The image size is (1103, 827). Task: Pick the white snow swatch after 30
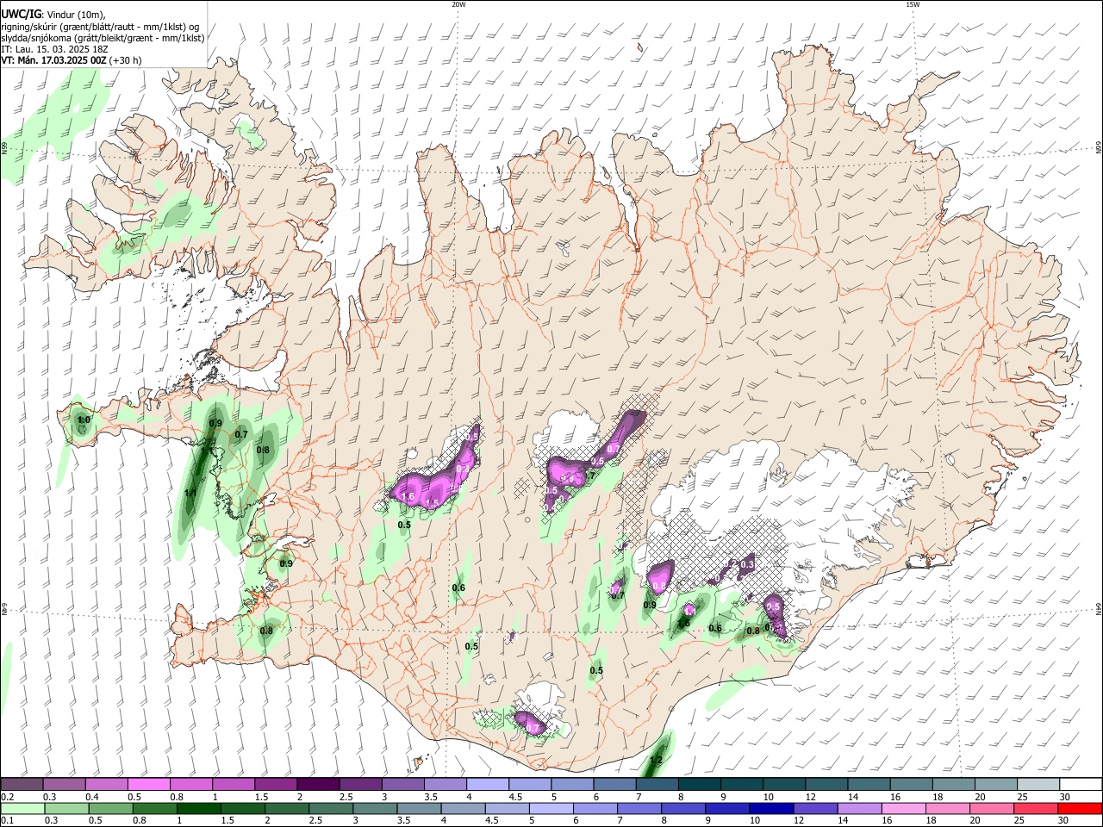coord(1080,785)
